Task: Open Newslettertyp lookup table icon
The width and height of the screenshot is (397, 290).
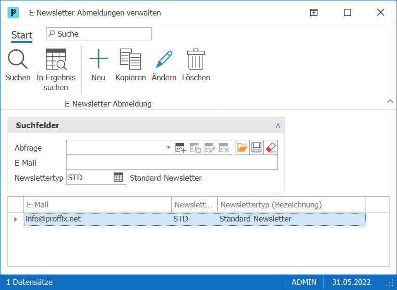Action: click(118, 177)
